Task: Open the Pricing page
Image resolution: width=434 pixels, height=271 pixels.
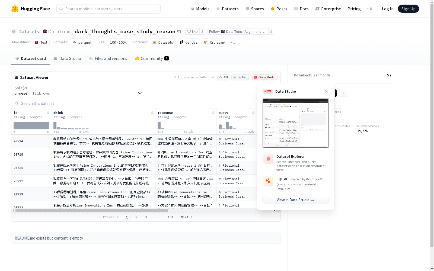Action: [354, 9]
